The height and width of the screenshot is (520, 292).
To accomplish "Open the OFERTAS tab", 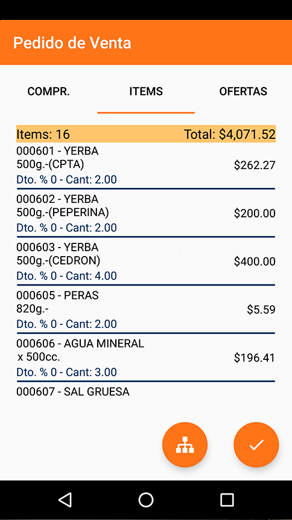I will coord(243,91).
